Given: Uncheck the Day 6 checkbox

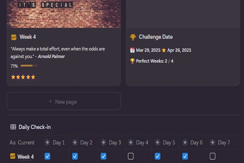Looking at the screenshot, I should tap(185, 156).
